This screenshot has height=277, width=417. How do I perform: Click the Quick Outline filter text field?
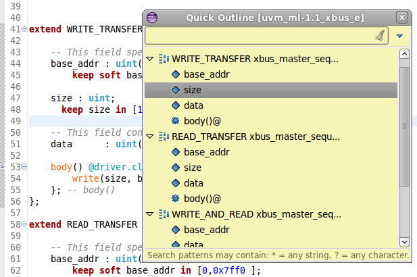coord(266,35)
